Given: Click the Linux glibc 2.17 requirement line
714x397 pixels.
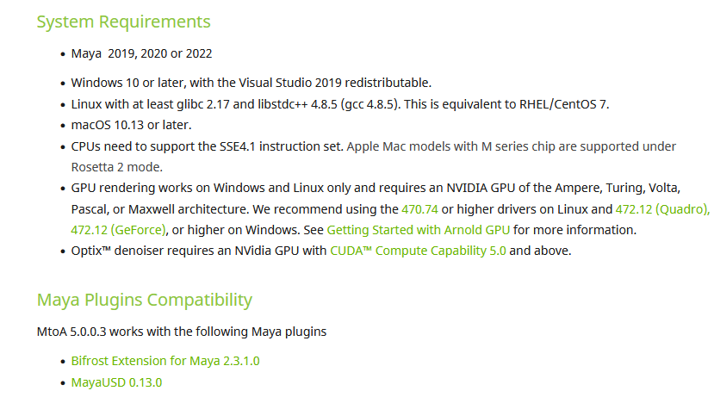Looking at the screenshot, I should (340, 104).
